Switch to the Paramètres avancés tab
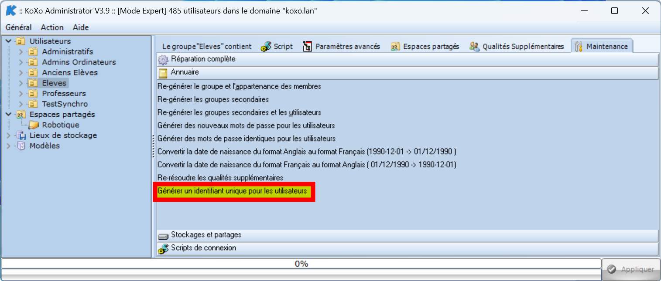The width and height of the screenshot is (661, 281). [x=342, y=47]
